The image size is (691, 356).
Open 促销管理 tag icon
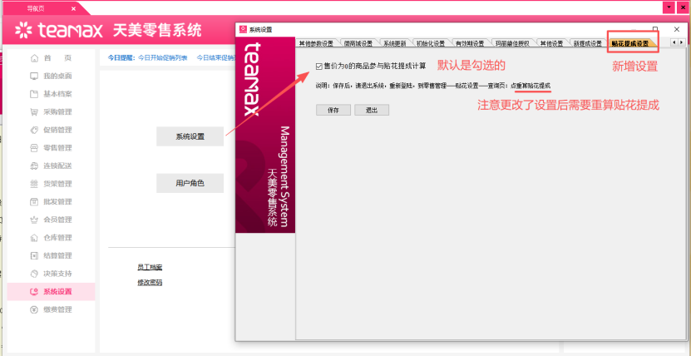[x=34, y=130]
